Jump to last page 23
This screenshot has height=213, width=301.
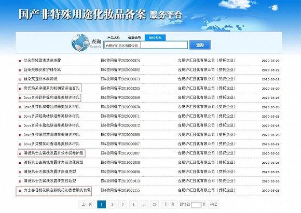coord(155,204)
